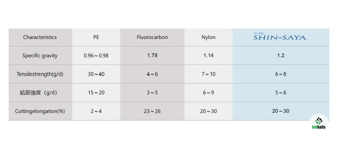Click the SHIN-SAYA specific gravity value 1.2
The image size is (339, 144).
point(280,56)
